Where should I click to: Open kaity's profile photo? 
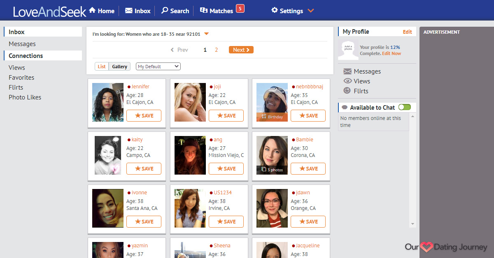[x=108, y=155]
